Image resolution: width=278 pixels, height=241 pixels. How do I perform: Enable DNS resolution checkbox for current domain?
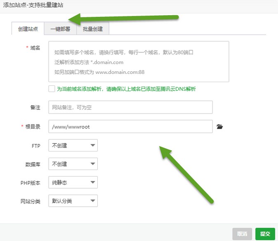52,89
